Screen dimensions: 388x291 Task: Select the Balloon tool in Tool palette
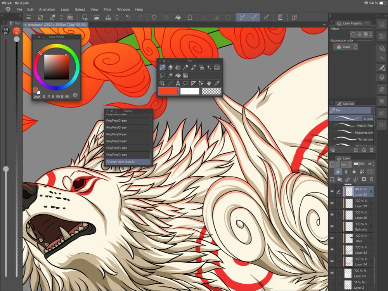coord(185,83)
